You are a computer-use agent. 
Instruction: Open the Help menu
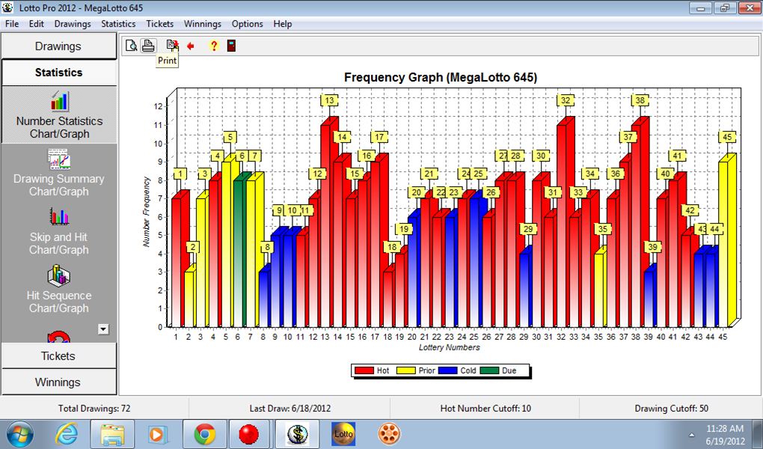point(282,24)
